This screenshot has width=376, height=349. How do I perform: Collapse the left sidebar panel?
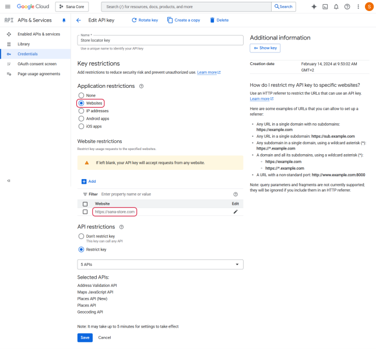click(x=8, y=181)
